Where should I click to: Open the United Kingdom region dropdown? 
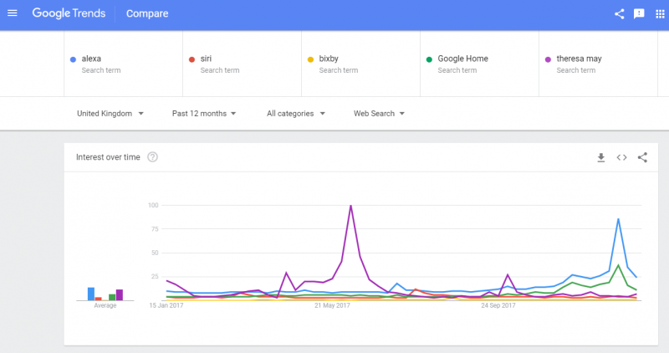(x=110, y=114)
